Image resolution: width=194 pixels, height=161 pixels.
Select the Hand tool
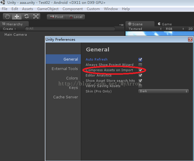pyautogui.click(x=7, y=17)
